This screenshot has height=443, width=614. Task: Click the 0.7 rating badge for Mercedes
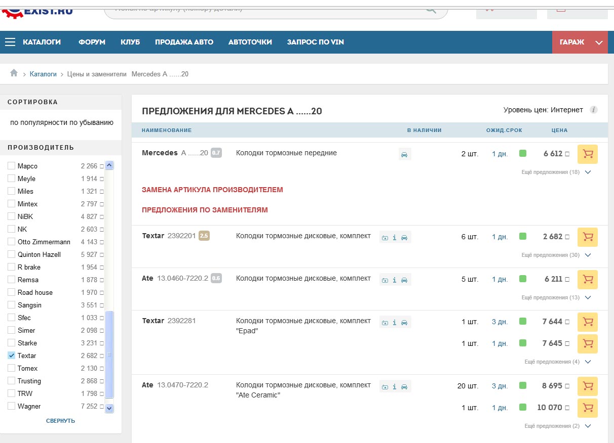tap(216, 153)
